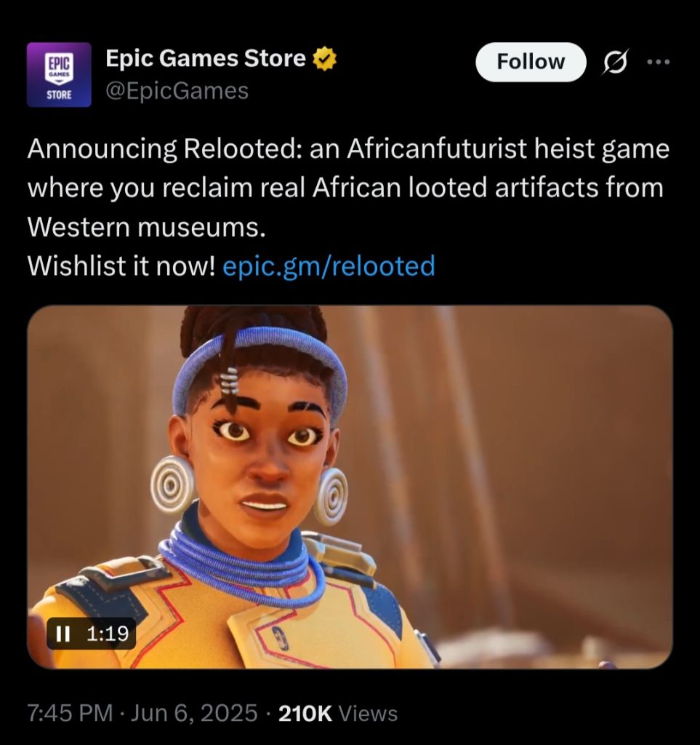Click the 'Wishlist it now!' text line

pos(121,266)
